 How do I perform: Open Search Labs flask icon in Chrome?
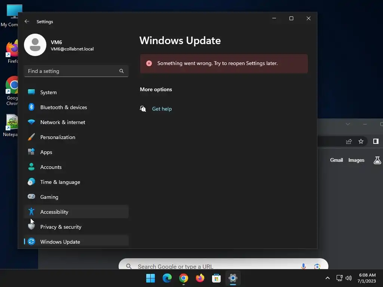(x=377, y=160)
